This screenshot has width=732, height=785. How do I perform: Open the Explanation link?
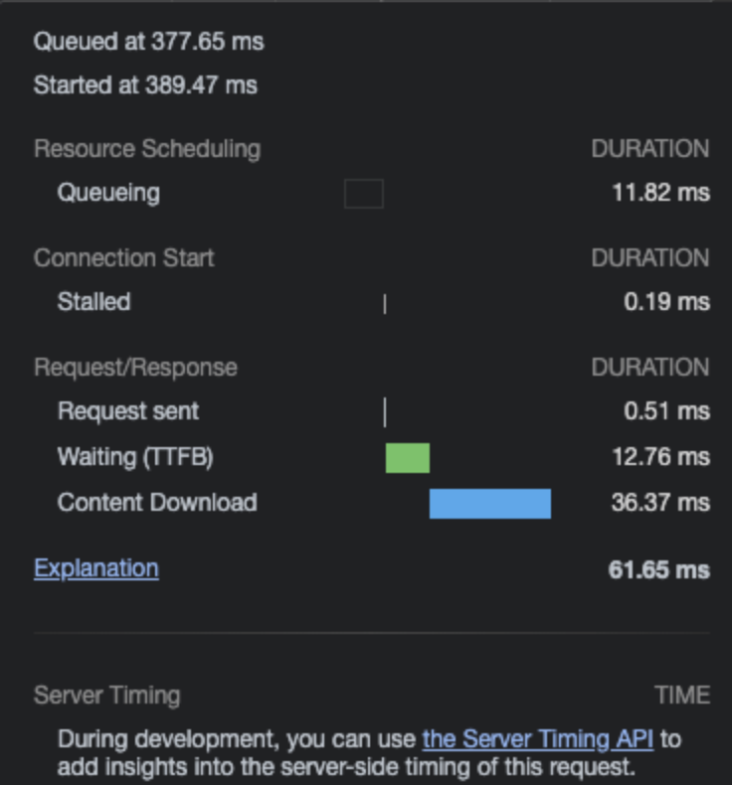(95, 568)
